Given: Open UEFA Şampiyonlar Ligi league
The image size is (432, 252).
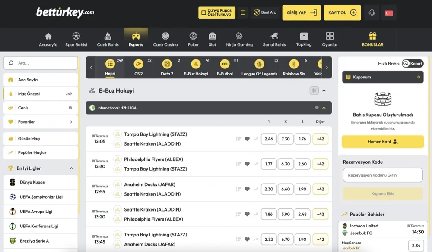Looking at the screenshot, I should (x=41, y=197).
